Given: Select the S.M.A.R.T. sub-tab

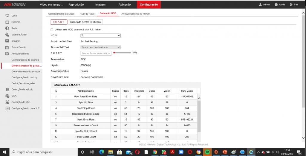Looking at the screenshot, I should click(59, 22).
